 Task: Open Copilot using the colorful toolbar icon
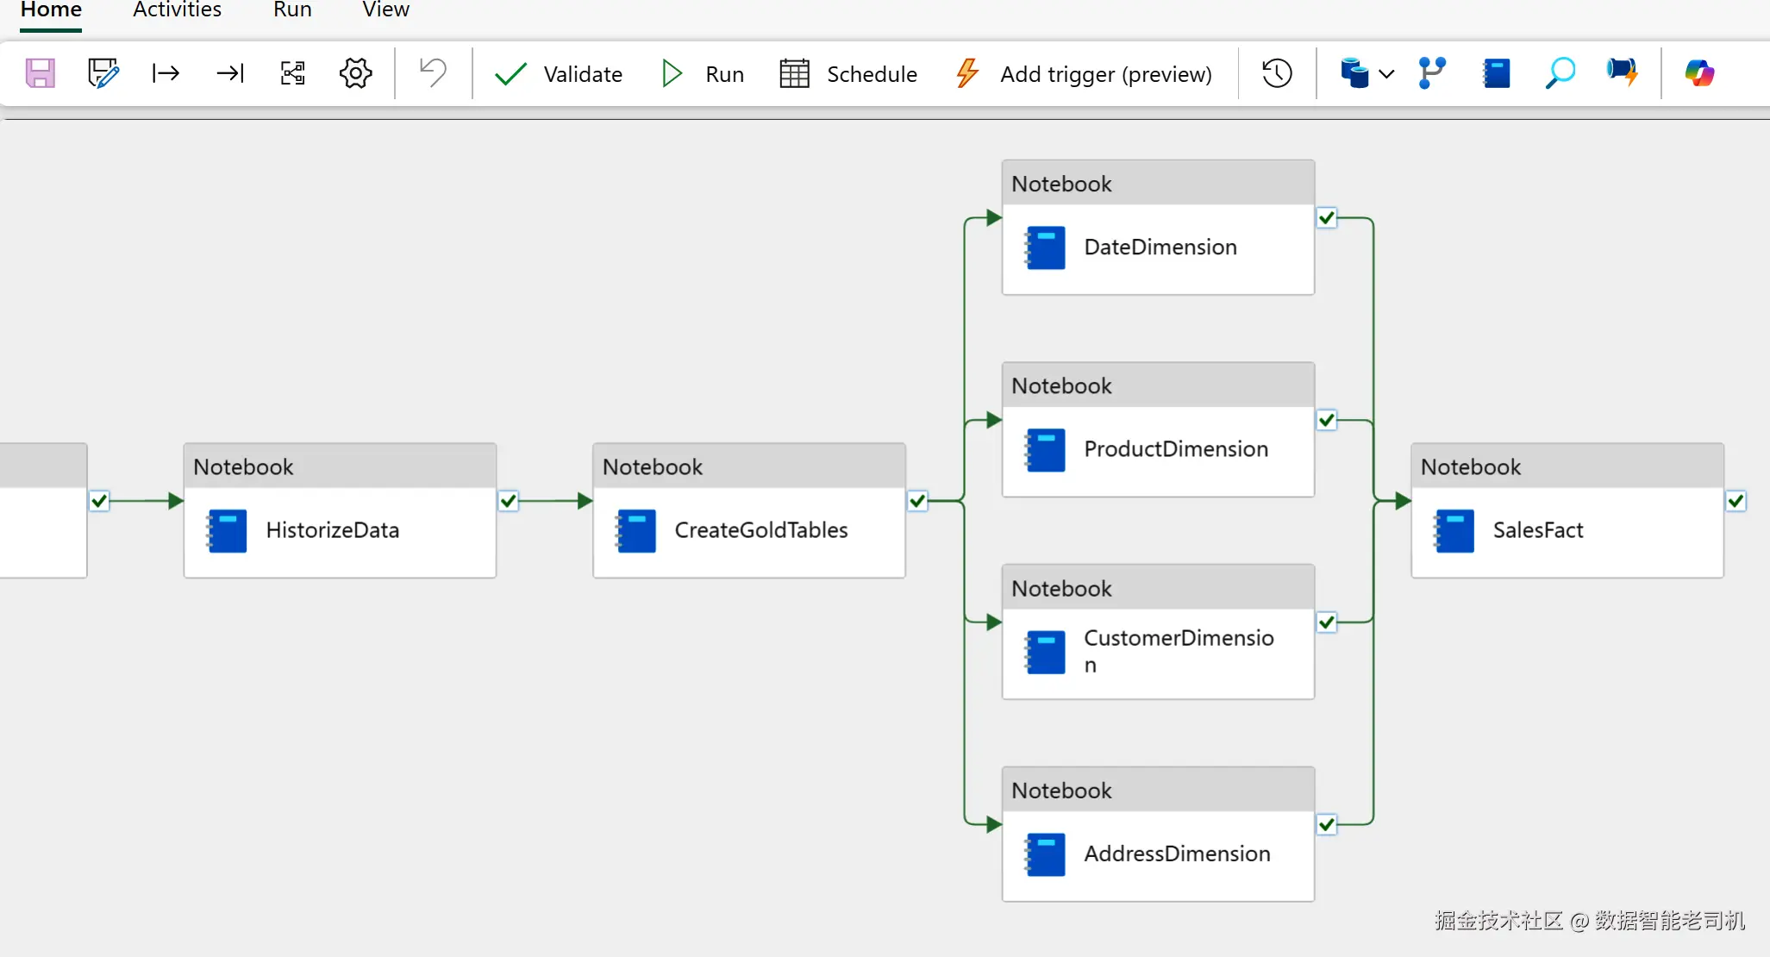point(1700,73)
